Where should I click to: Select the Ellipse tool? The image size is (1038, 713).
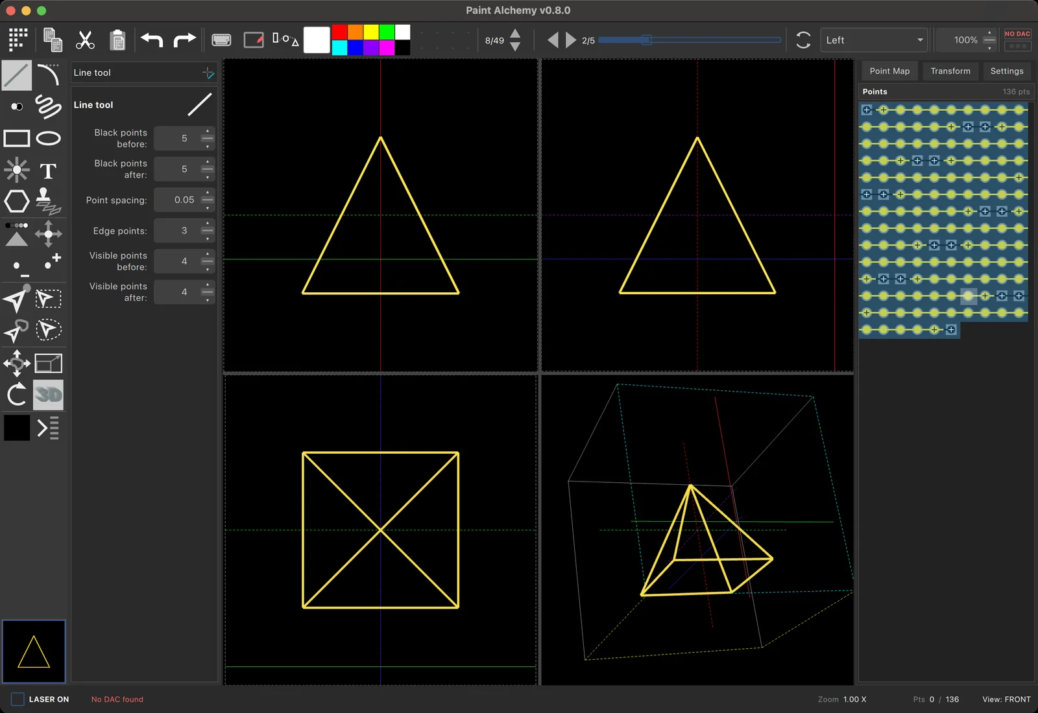[49, 138]
